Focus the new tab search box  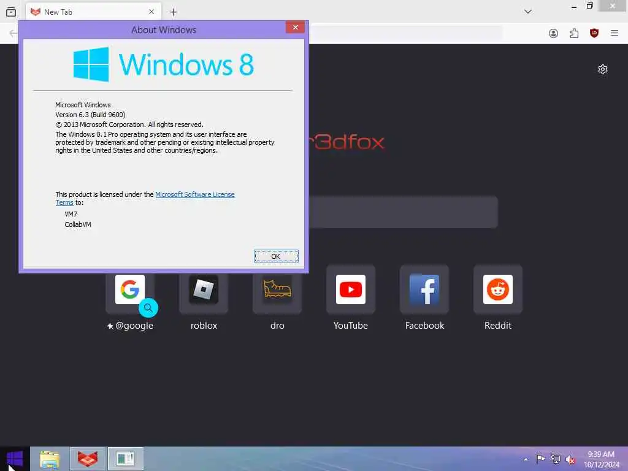402,212
